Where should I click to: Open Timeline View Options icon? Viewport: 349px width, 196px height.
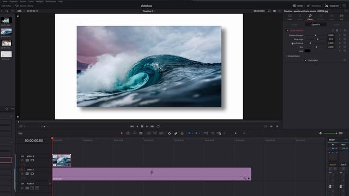(x=20, y=133)
